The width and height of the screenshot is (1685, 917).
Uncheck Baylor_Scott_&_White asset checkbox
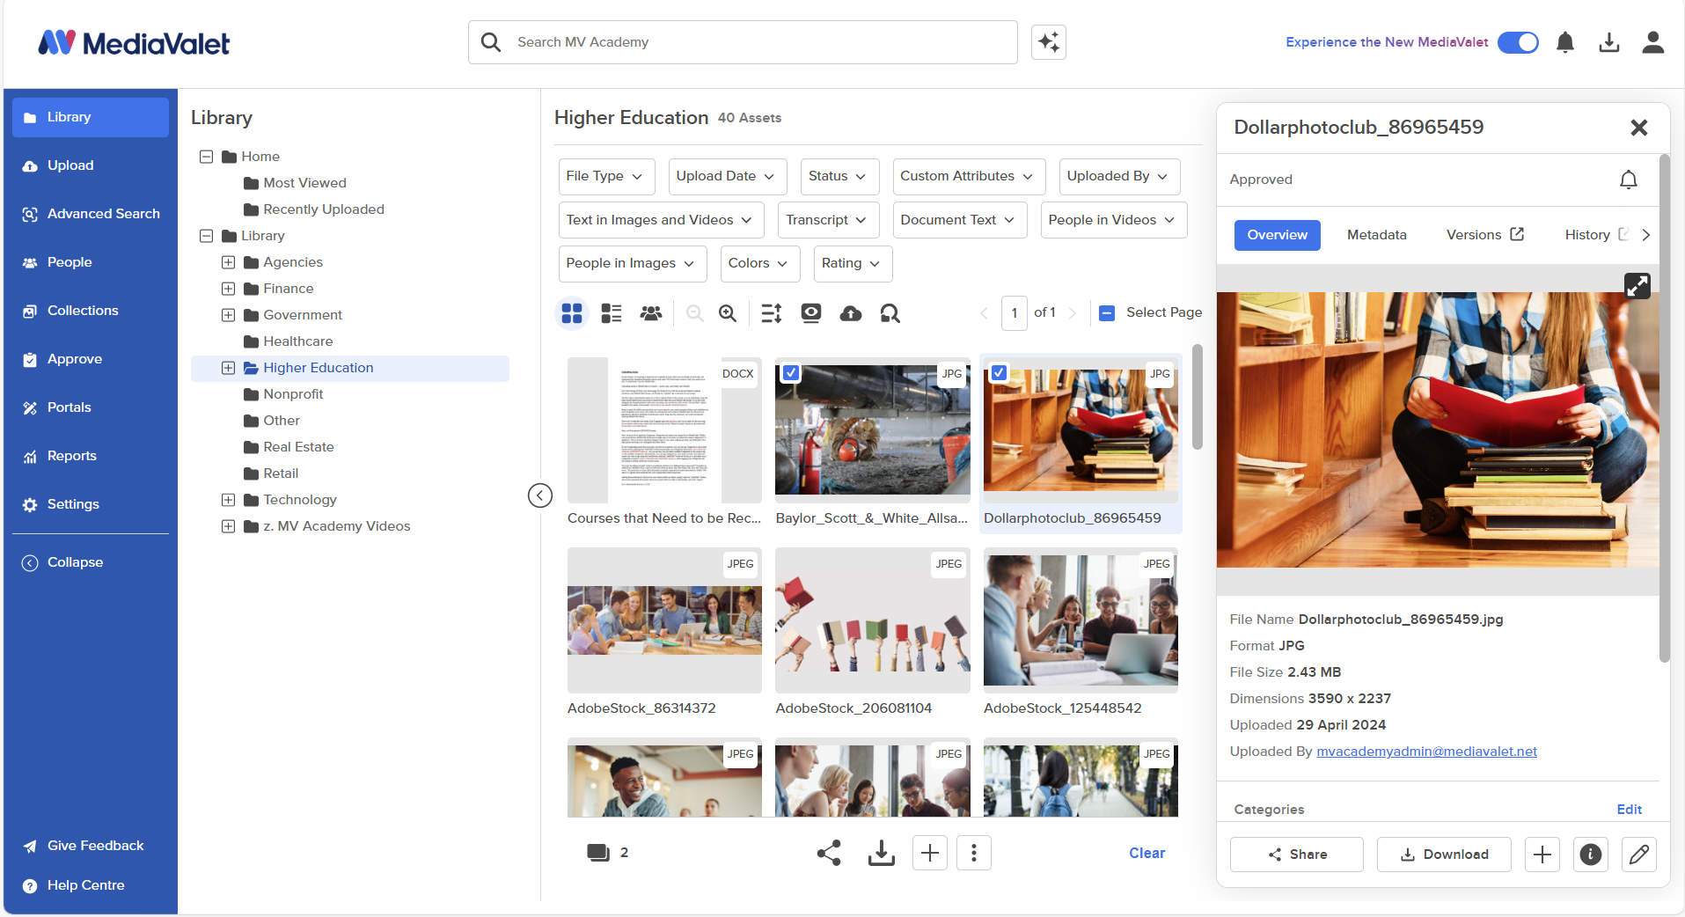(x=791, y=373)
